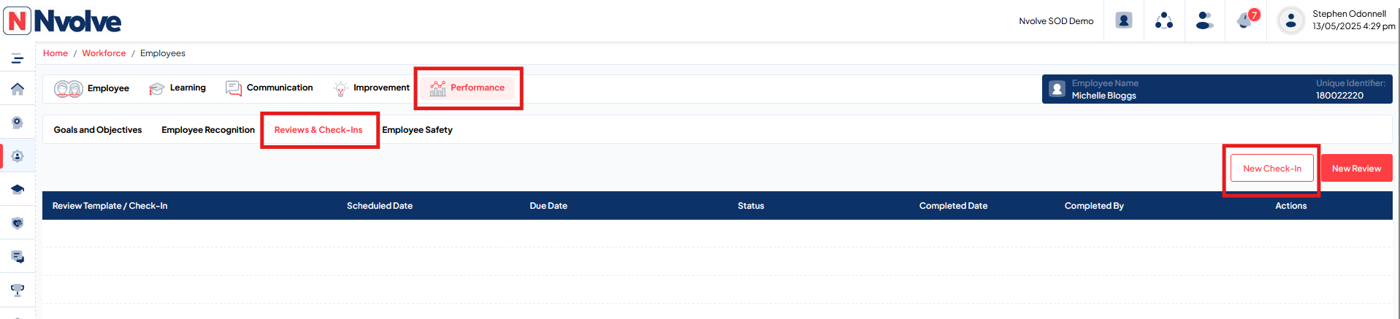Click the Scheduled Date column header

pyautogui.click(x=380, y=206)
